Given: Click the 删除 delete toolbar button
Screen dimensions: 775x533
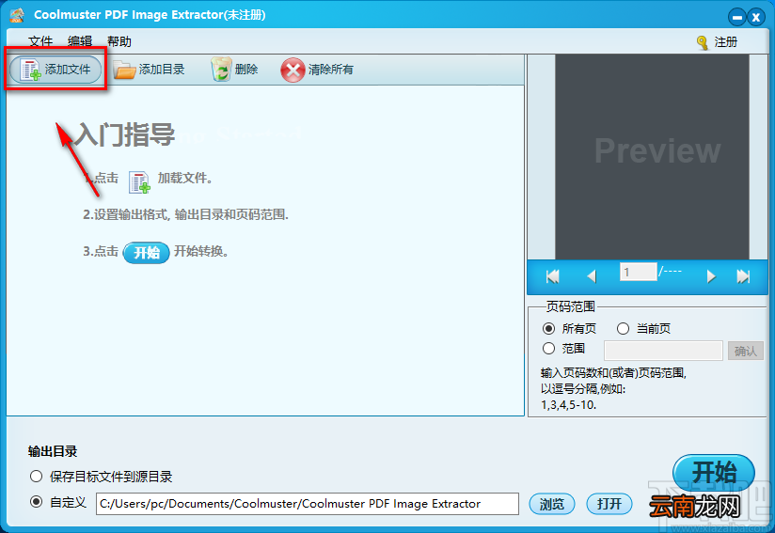Looking at the screenshot, I should [x=234, y=70].
